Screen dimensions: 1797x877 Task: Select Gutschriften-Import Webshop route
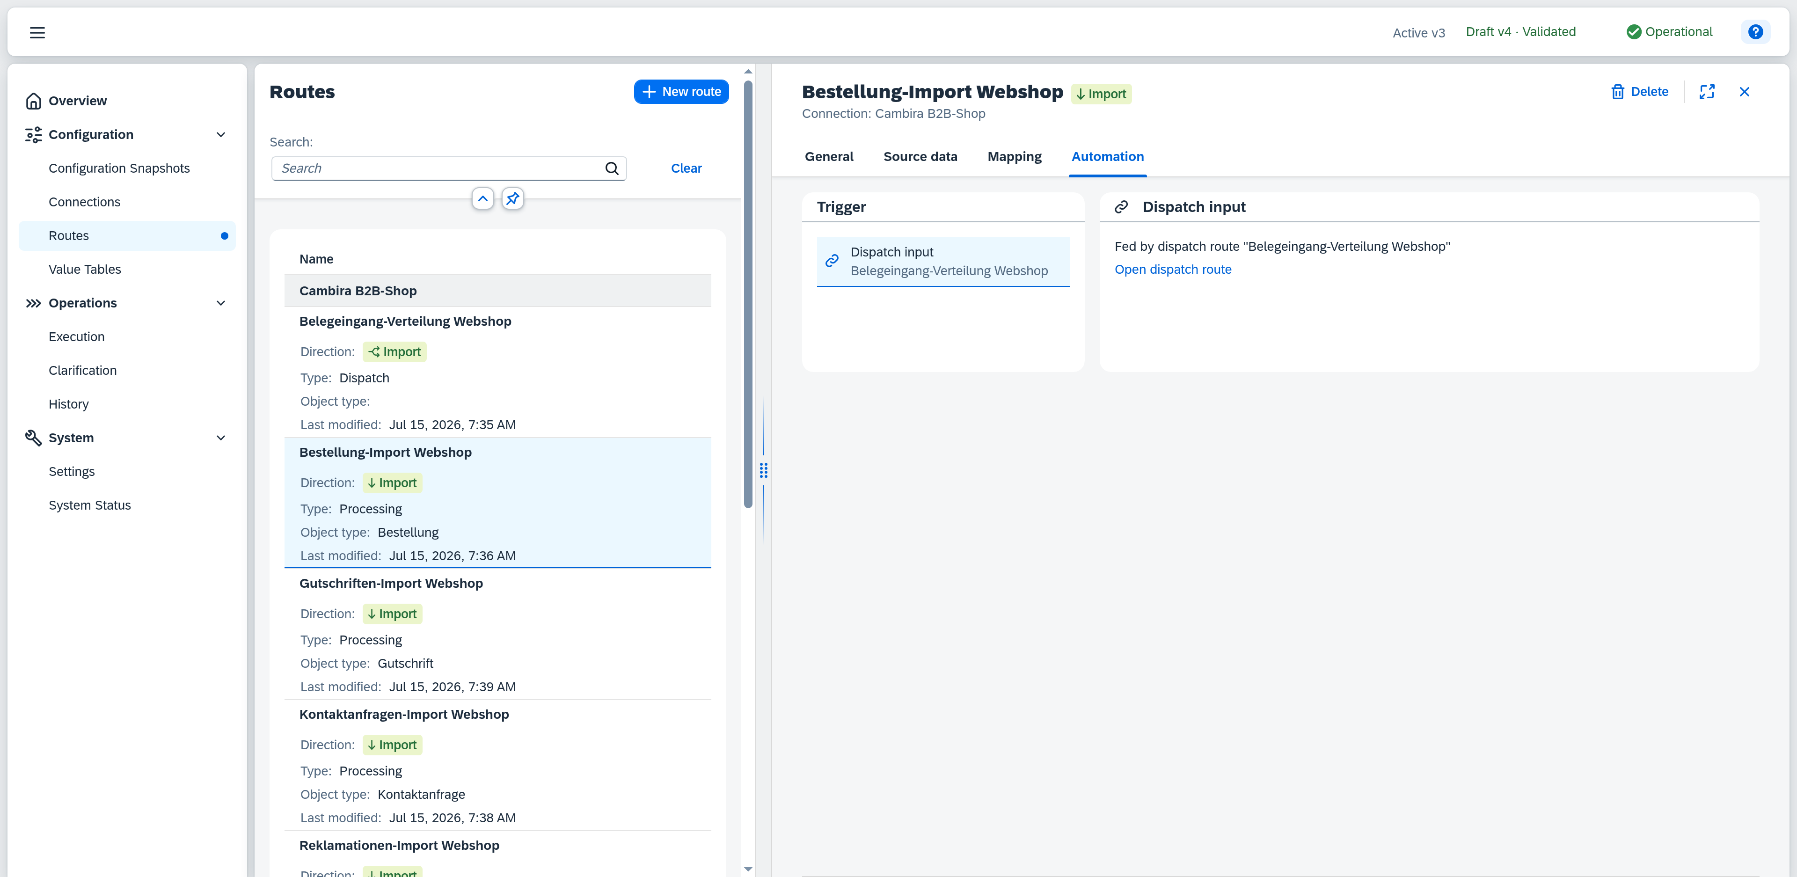click(497, 634)
